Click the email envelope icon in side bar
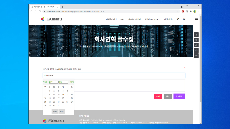 [196, 56]
